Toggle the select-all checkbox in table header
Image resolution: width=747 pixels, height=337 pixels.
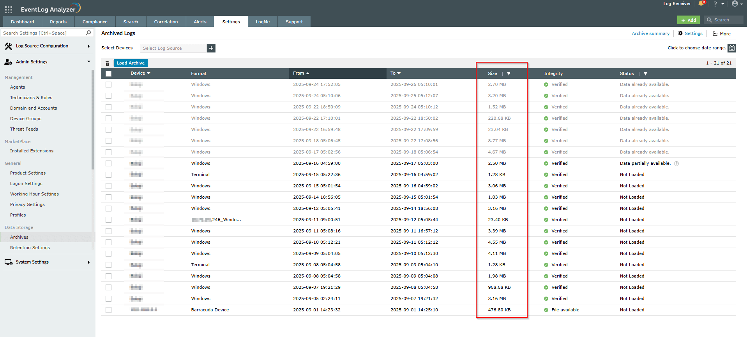[108, 73]
